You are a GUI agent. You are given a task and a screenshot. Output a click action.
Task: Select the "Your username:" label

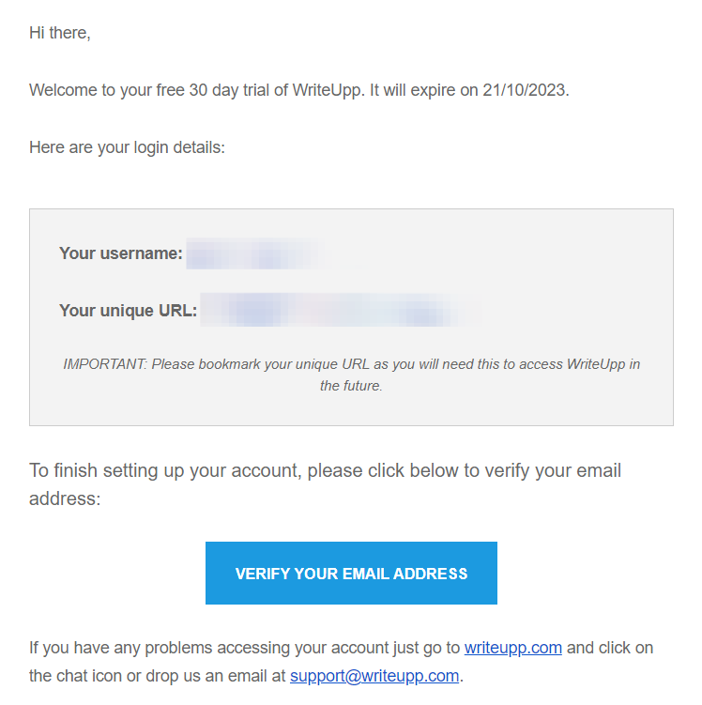pyautogui.click(x=120, y=253)
